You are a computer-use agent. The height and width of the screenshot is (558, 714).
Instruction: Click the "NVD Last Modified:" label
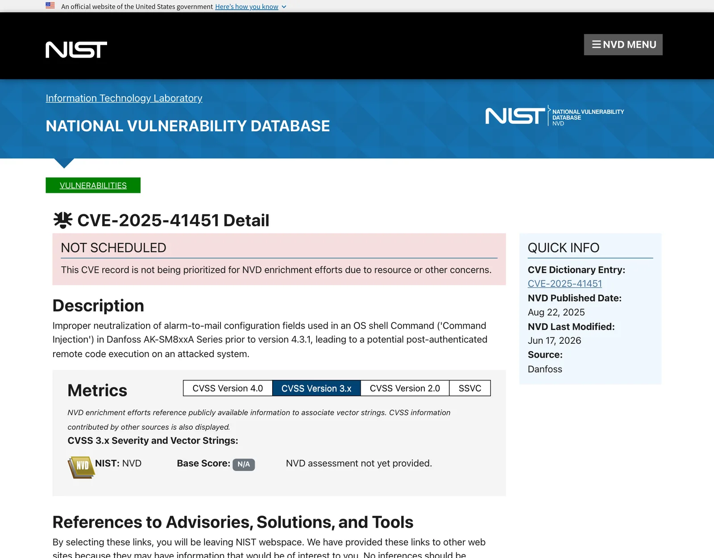coord(571,327)
